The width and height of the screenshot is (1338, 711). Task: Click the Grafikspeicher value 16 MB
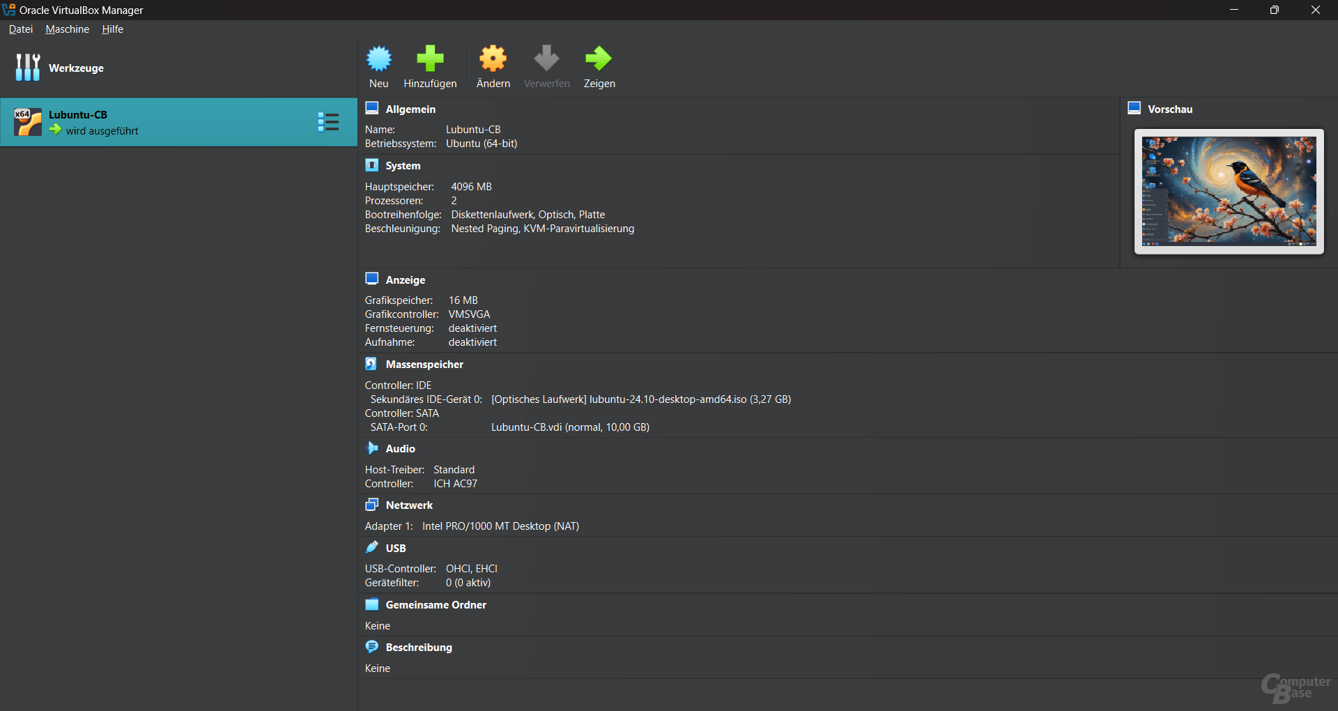pyautogui.click(x=463, y=300)
